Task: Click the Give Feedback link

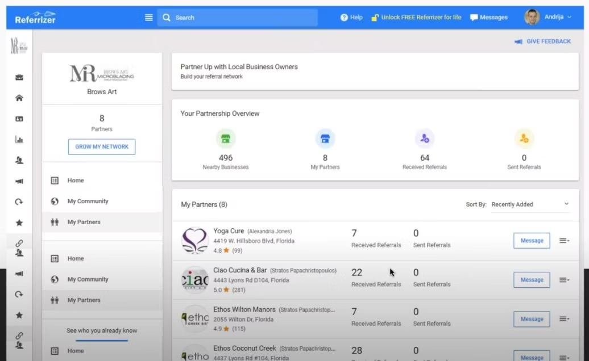Action: coord(542,41)
